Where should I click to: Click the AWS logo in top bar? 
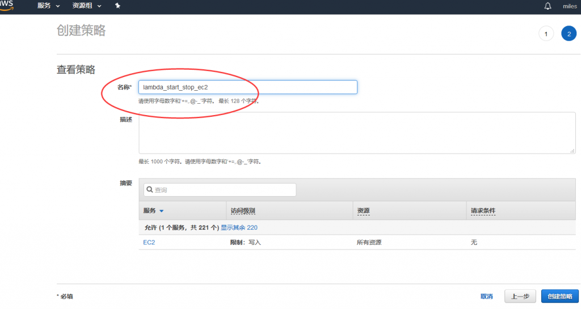click(7, 5)
